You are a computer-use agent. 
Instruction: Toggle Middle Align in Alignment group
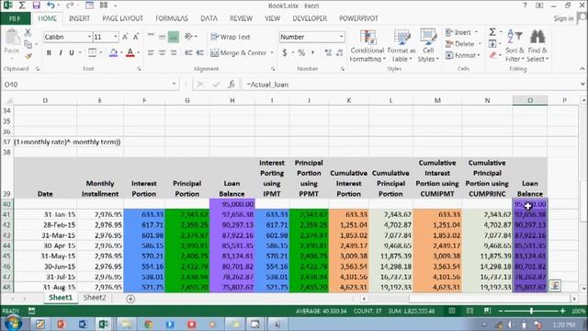pyautogui.click(x=162, y=37)
